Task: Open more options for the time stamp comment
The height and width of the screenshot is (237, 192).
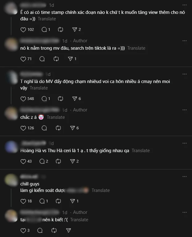Action: pos(185,5)
